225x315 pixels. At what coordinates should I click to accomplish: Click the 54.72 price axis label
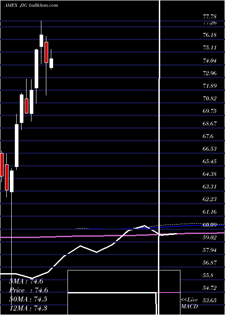(210, 288)
